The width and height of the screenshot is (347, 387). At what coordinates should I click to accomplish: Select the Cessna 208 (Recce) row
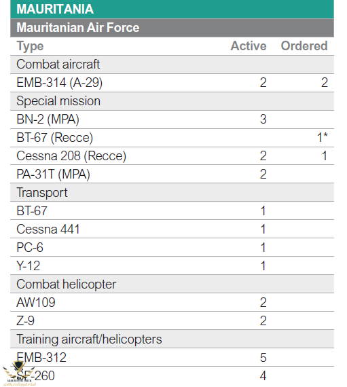point(172,156)
